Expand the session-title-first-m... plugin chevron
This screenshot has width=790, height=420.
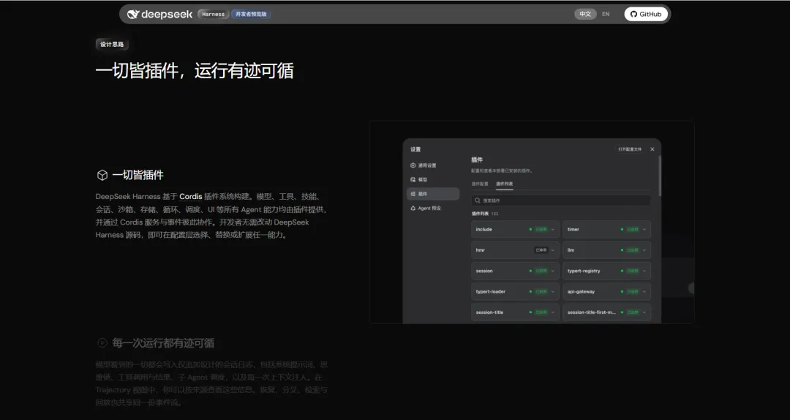coord(644,312)
